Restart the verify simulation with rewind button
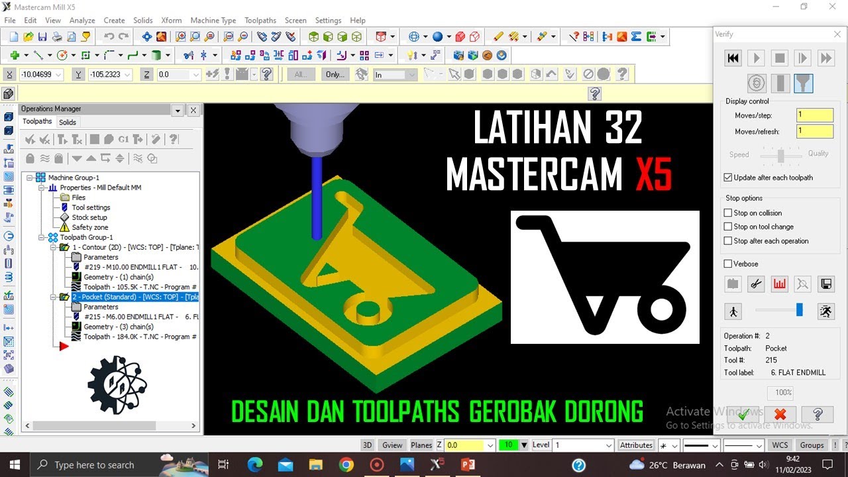 tap(733, 58)
